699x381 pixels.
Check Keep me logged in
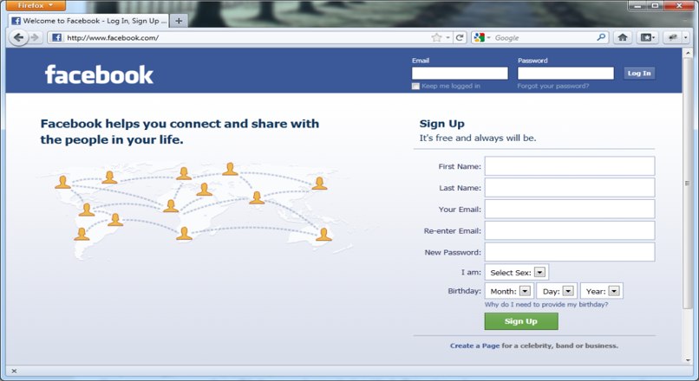coord(415,86)
